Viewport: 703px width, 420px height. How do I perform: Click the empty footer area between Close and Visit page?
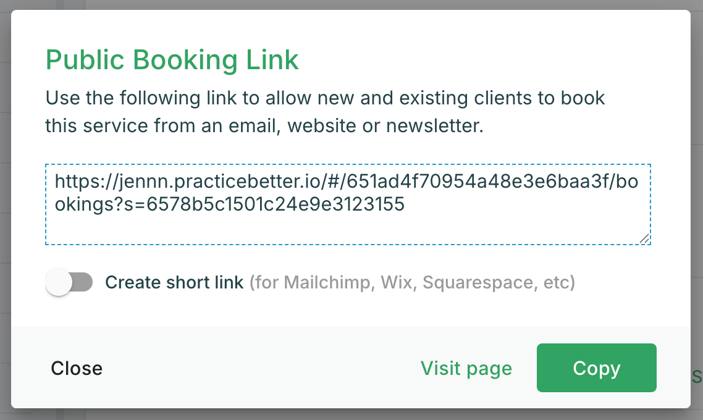click(x=259, y=369)
